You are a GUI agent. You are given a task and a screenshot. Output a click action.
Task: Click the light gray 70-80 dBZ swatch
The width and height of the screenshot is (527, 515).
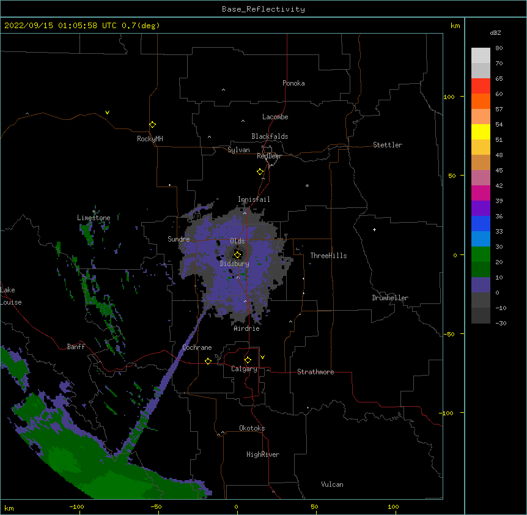481,55
